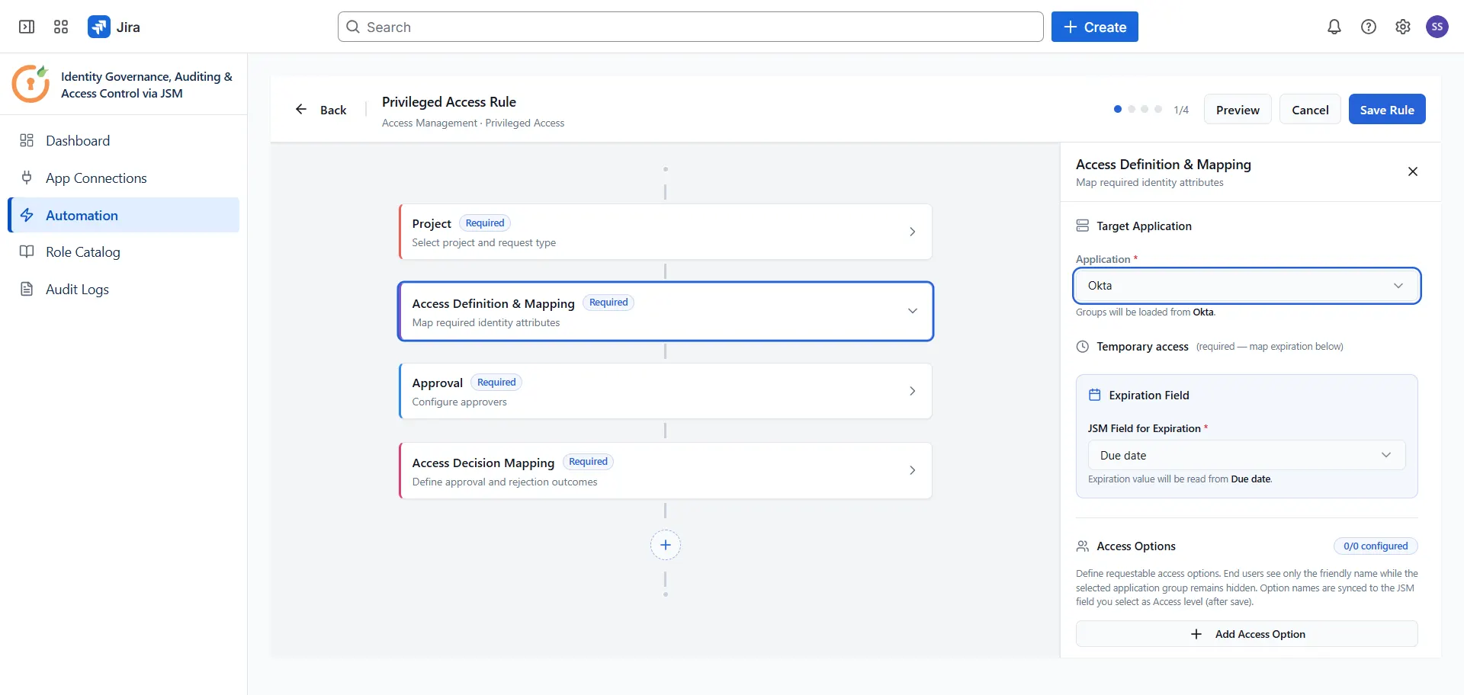The height and width of the screenshot is (695, 1464).
Task: Click the 0/0 configured badge
Action: click(1376, 546)
